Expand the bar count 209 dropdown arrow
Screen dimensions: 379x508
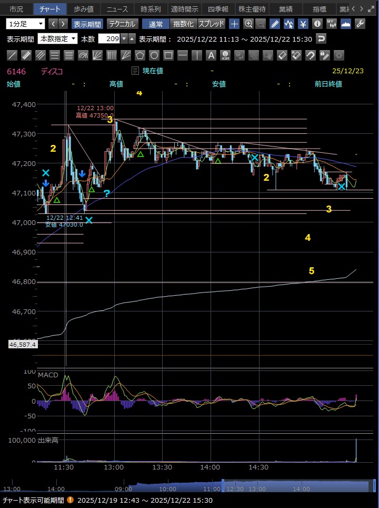coord(124,38)
